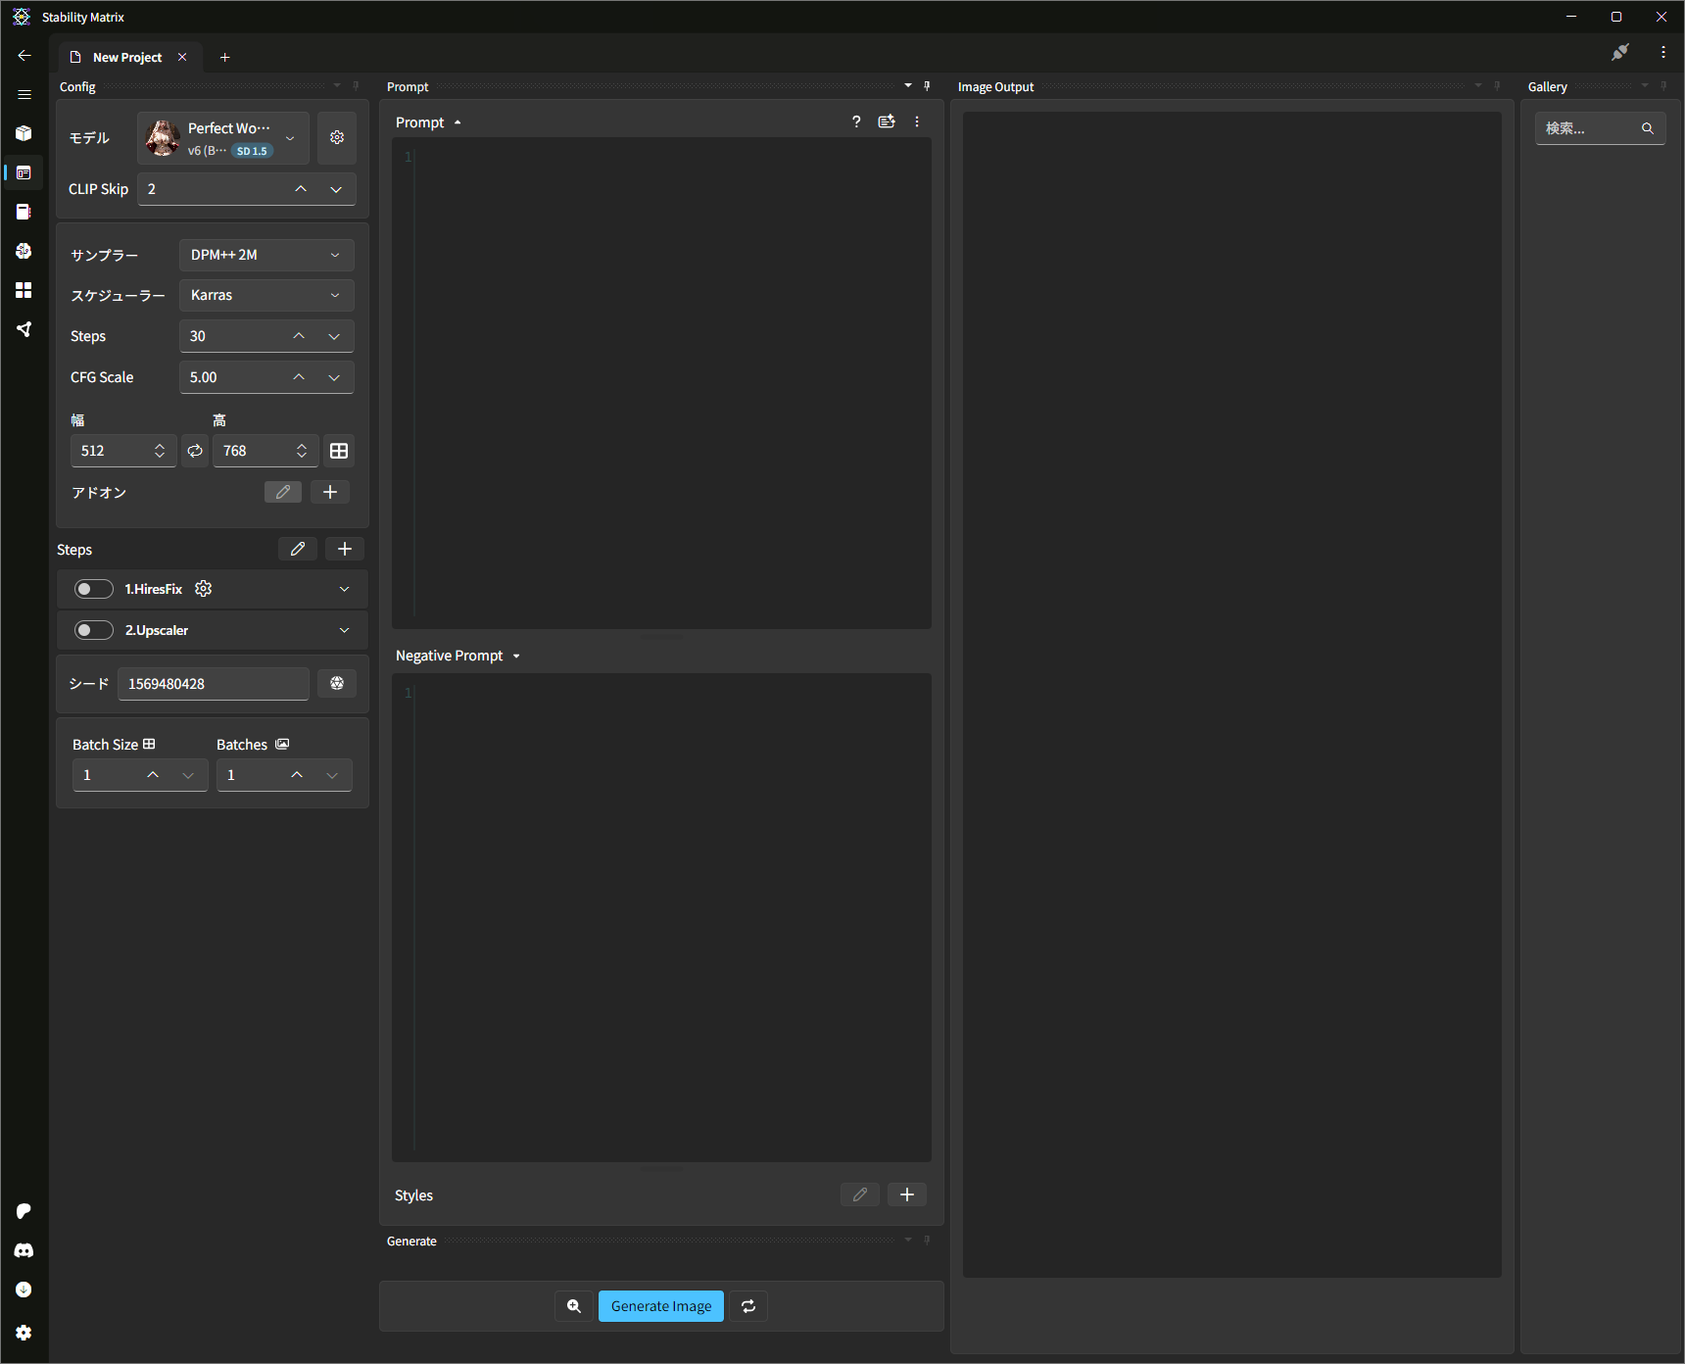Click the Generate Image button

[x=661, y=1306]
